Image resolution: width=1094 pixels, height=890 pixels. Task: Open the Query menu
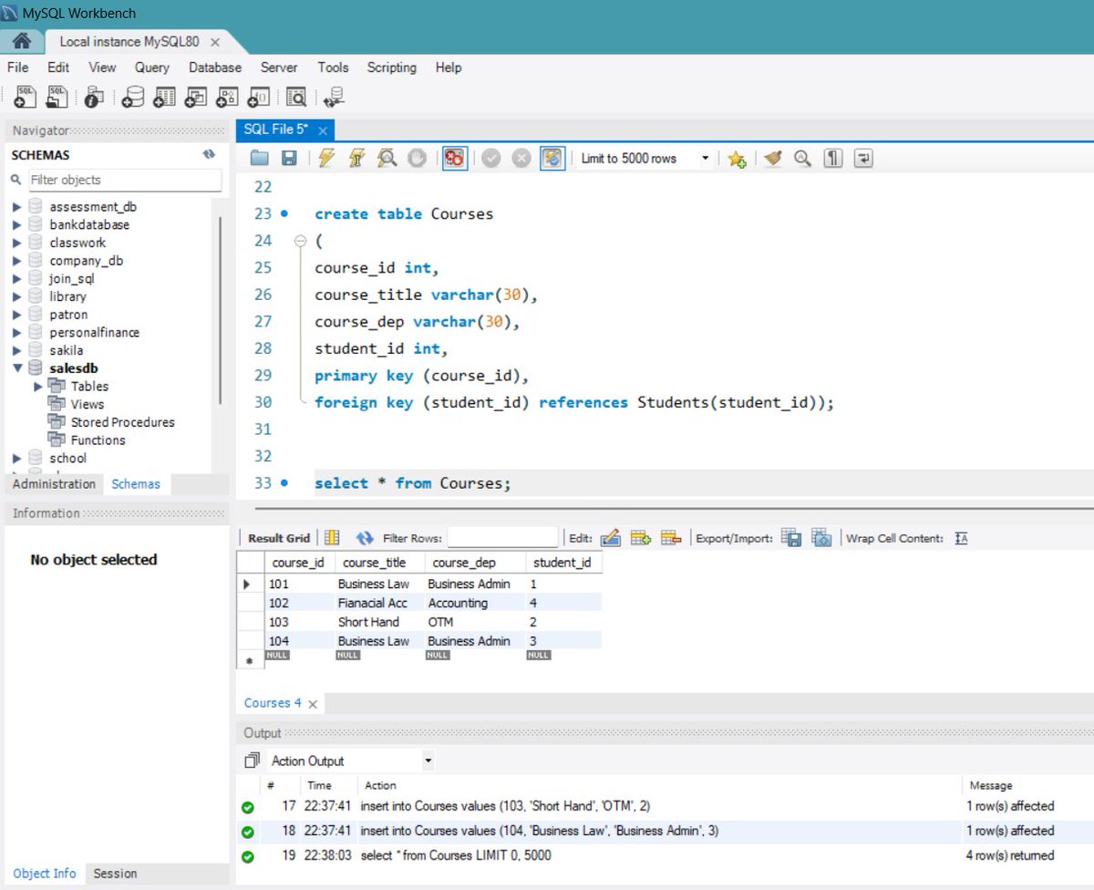point(152,67)
